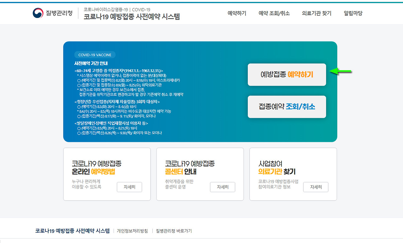The width and height of the screenshot is (403, 243).
Task: Click the 질병관리청 logo
Action: tap(53, 13)
